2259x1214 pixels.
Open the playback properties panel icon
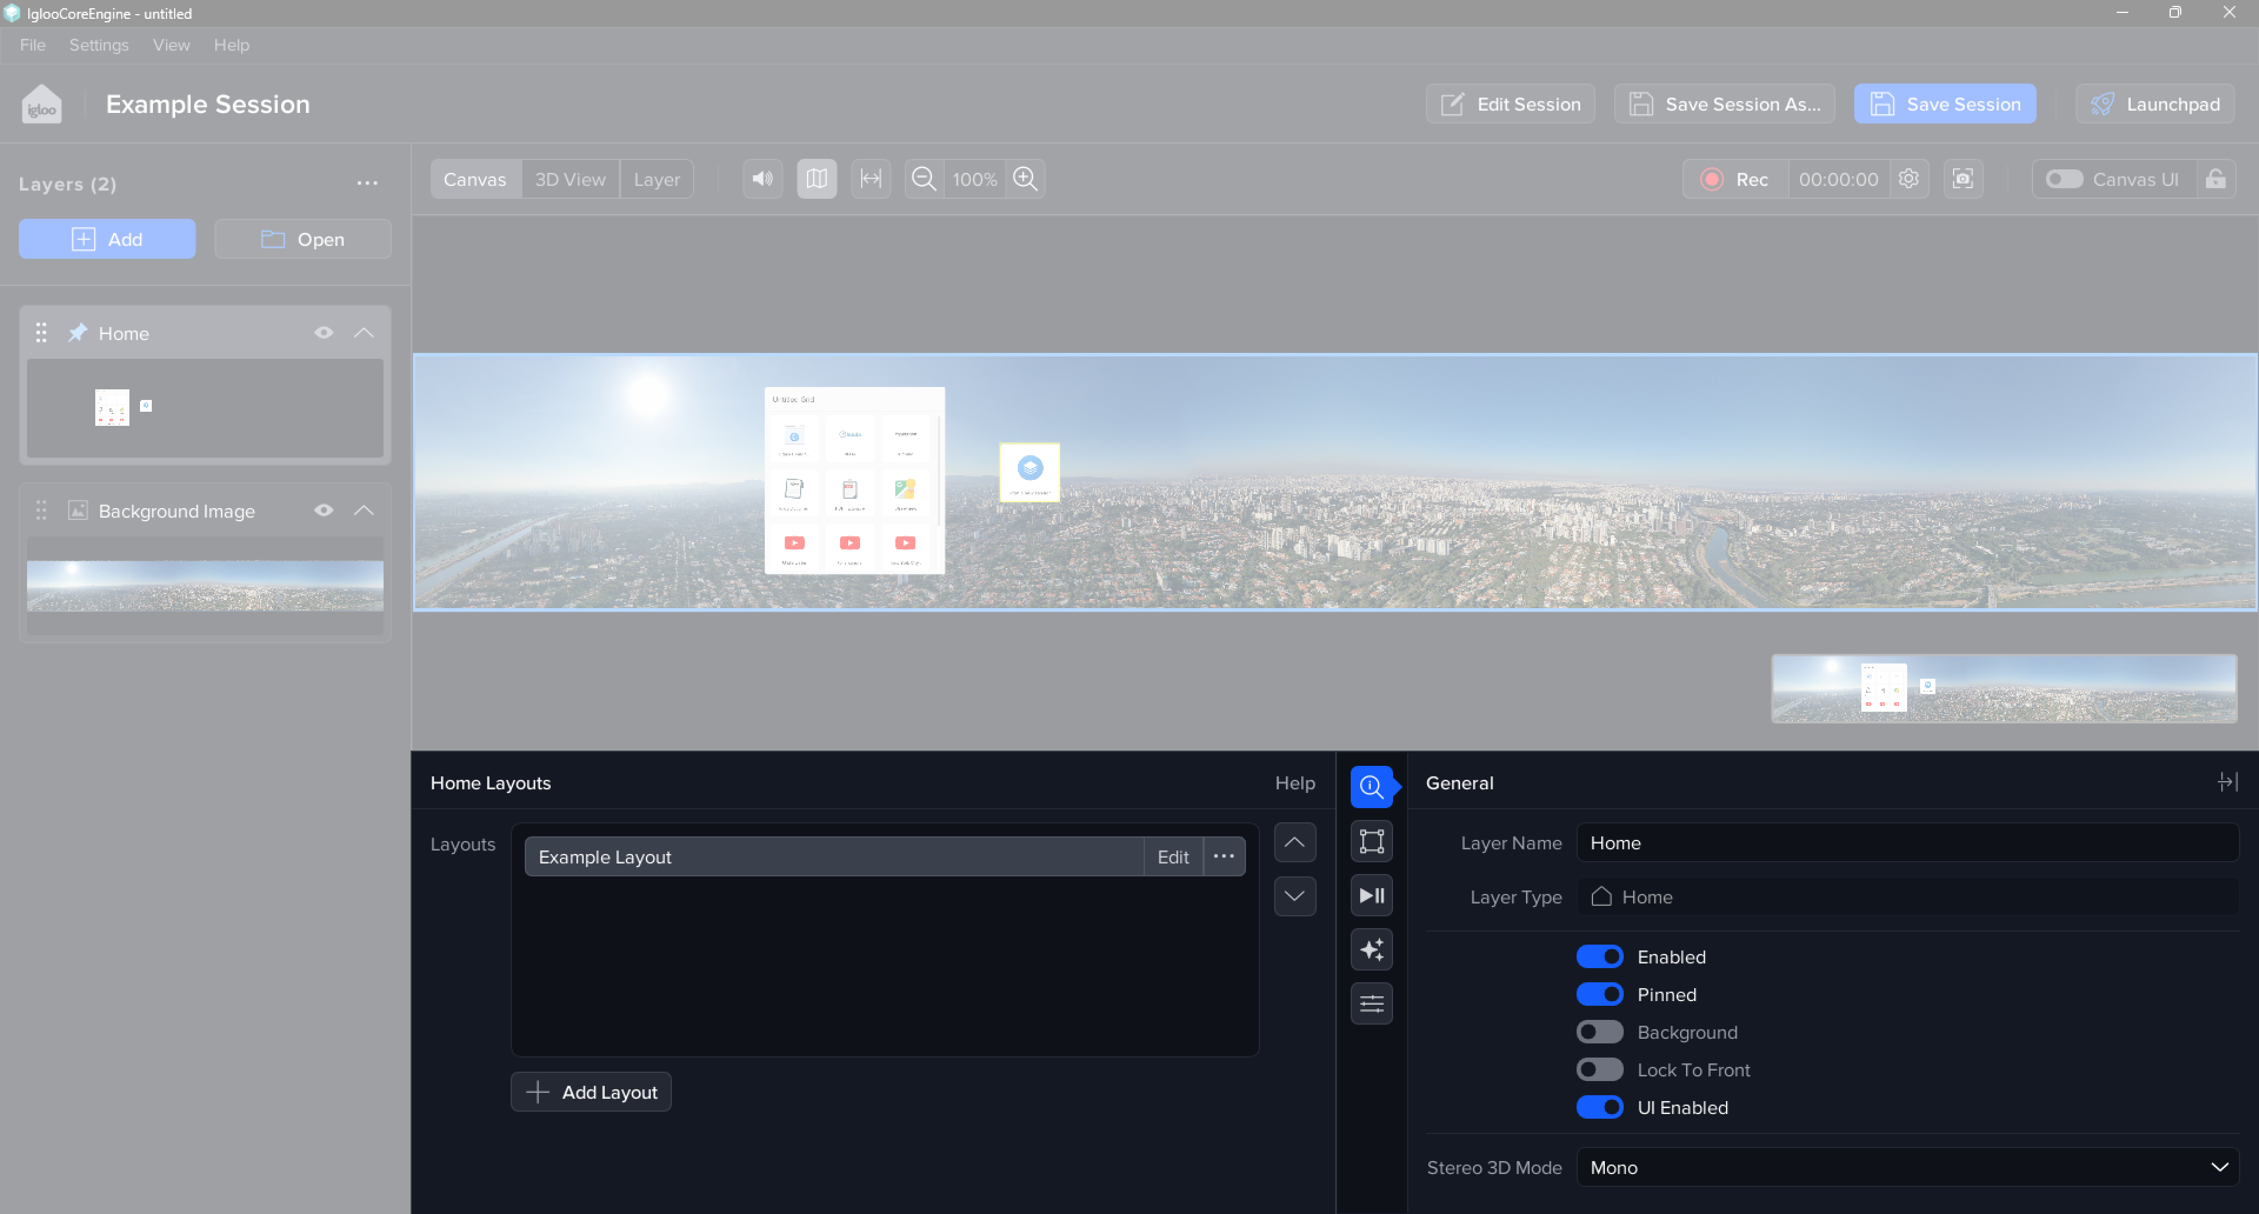(1371, 895)
